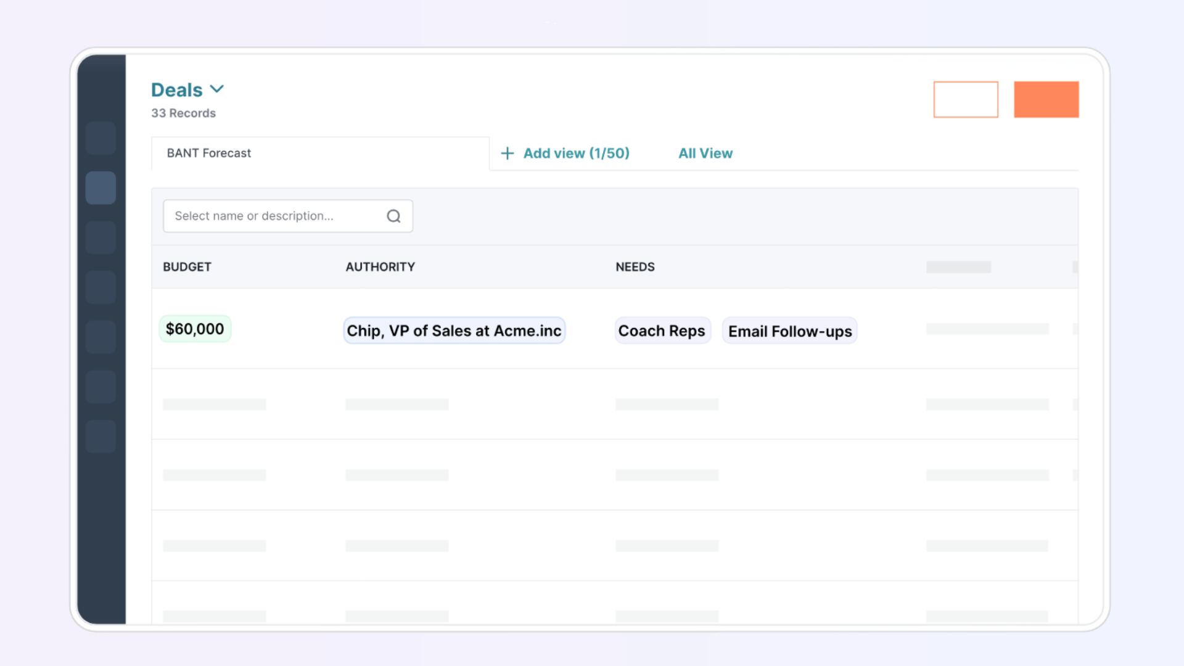Open the All View link
The image size is (1184, 666).
click(705, 153)
